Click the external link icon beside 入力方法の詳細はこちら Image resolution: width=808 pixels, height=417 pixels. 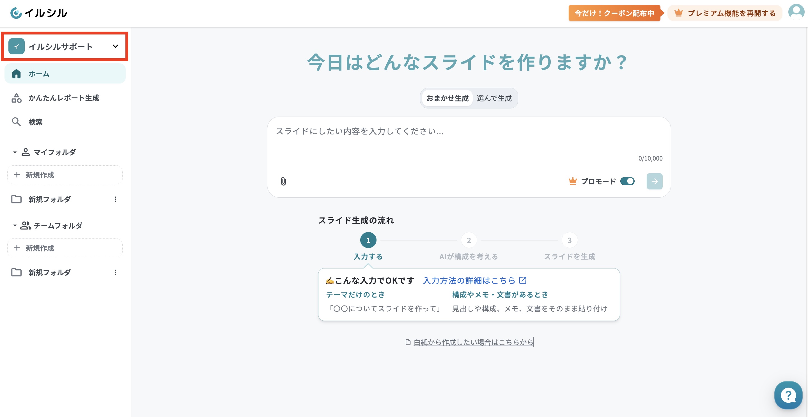coord(523,280)
